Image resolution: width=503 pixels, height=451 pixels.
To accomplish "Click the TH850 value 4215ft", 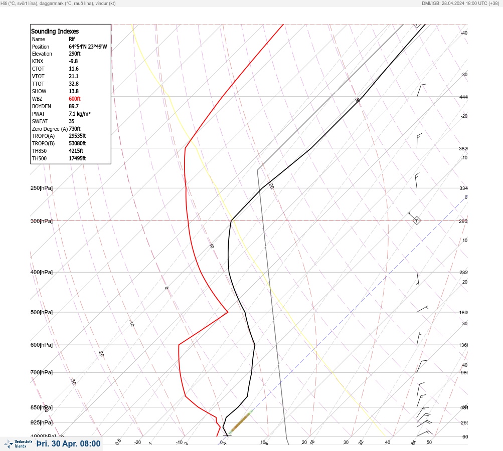I will coord(76,151).
